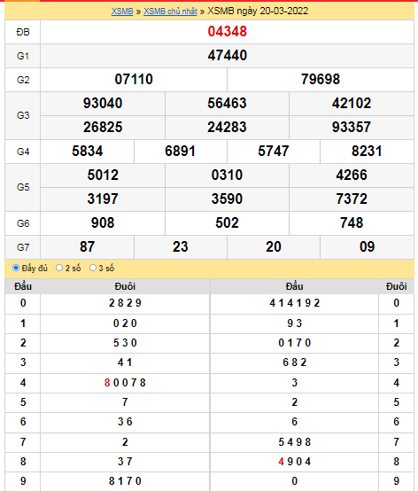418x491 pixels.
Task: Click G4 number 8231
Action: click(367, 152)
